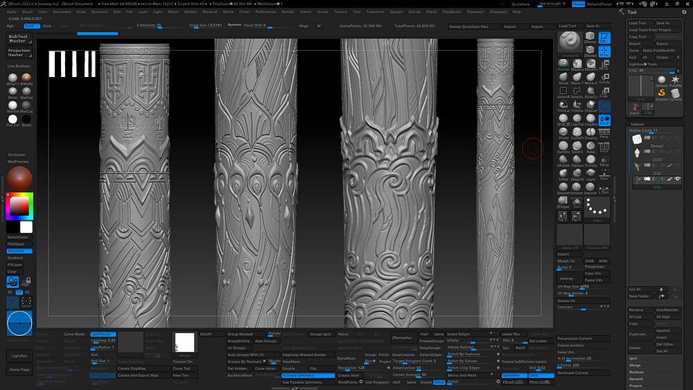Choose the SelectRect tool icon
The image size is (693, 390).
point(563,92)
